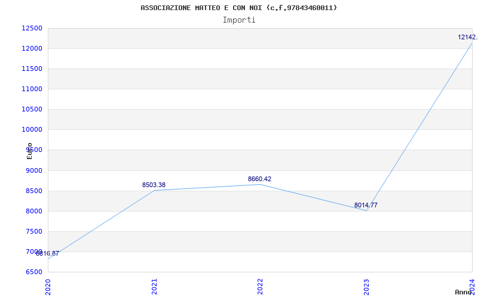
Task: Click the 8000 y-axis value
Action: tap(34, 212)
